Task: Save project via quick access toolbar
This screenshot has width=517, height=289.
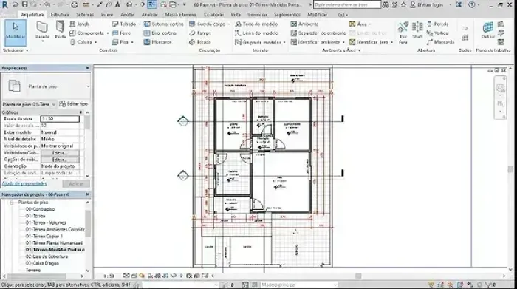Action: (24, 4)
